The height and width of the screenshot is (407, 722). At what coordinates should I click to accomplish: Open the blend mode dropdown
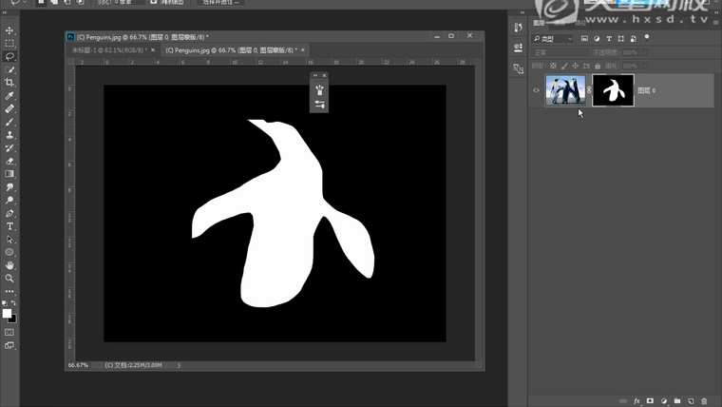click(x=560, y=52)
